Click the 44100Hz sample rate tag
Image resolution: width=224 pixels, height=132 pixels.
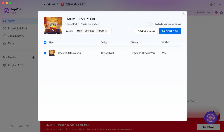102,31
